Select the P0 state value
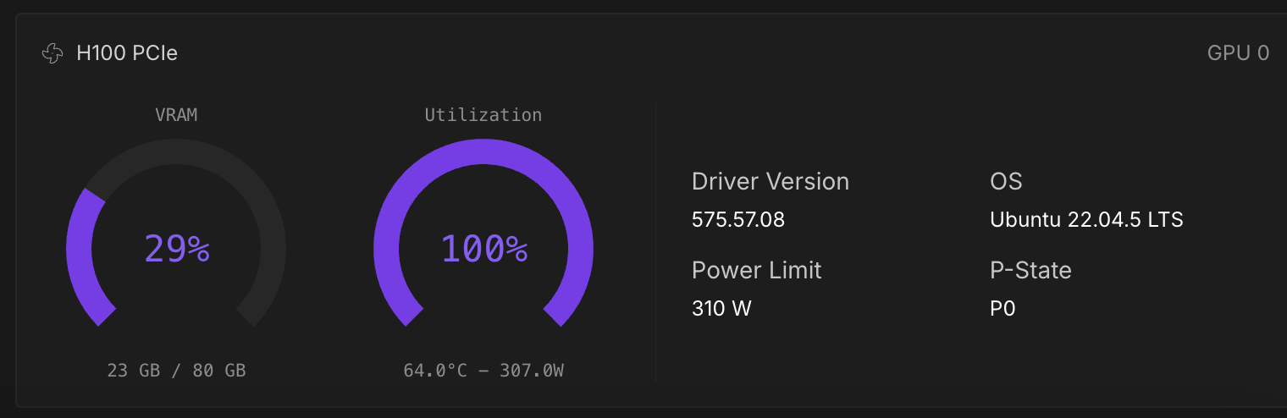Image resolution: width=1287 pixels, height=418 pixels. click(x=1003, y=309)
